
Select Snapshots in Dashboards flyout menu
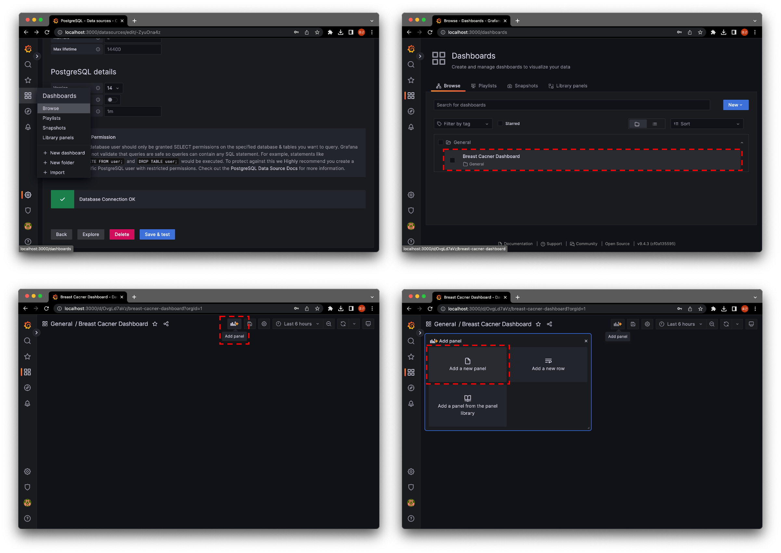(x=64, y=128)
